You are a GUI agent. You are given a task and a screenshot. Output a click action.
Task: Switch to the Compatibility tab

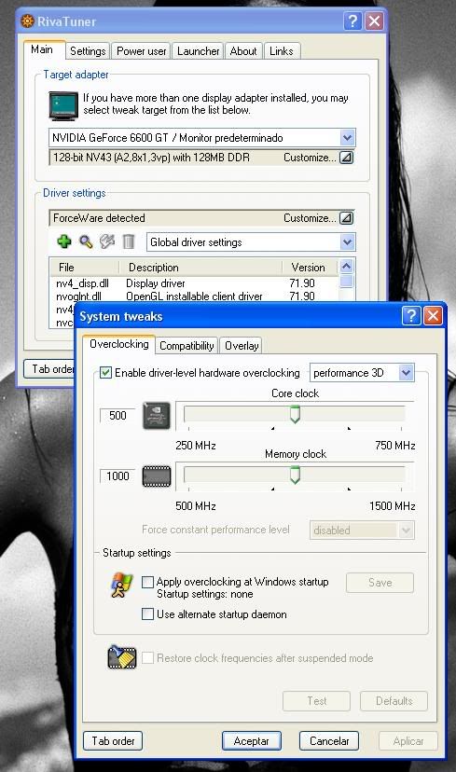[187, 346]
